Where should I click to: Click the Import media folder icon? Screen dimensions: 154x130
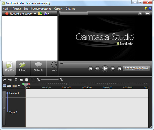[40, 14]
